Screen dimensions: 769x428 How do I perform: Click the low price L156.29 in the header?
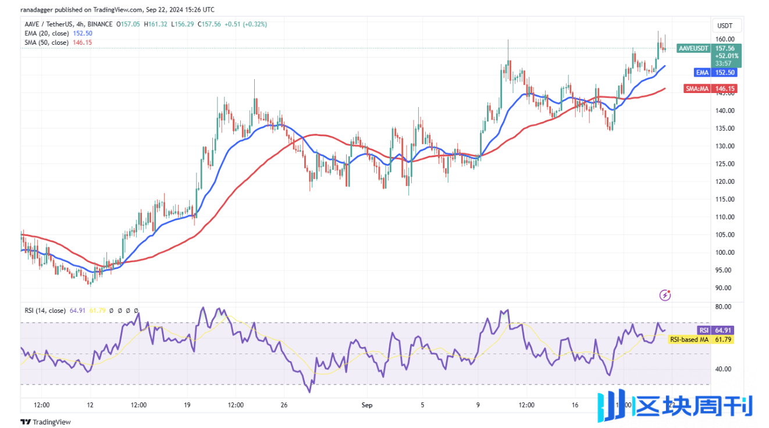coord(183,24)
